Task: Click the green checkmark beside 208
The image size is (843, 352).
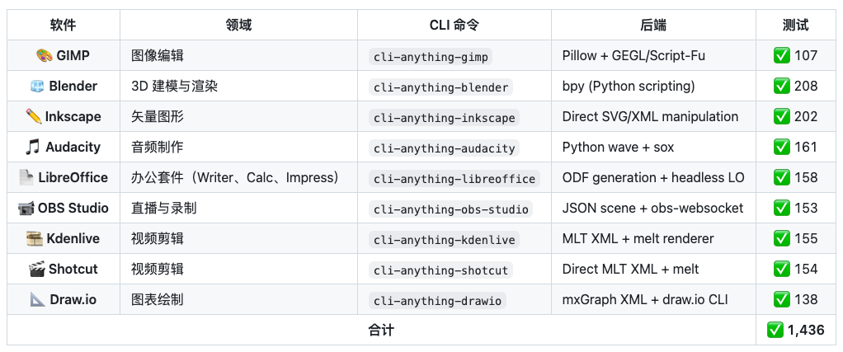Action: 781,87
